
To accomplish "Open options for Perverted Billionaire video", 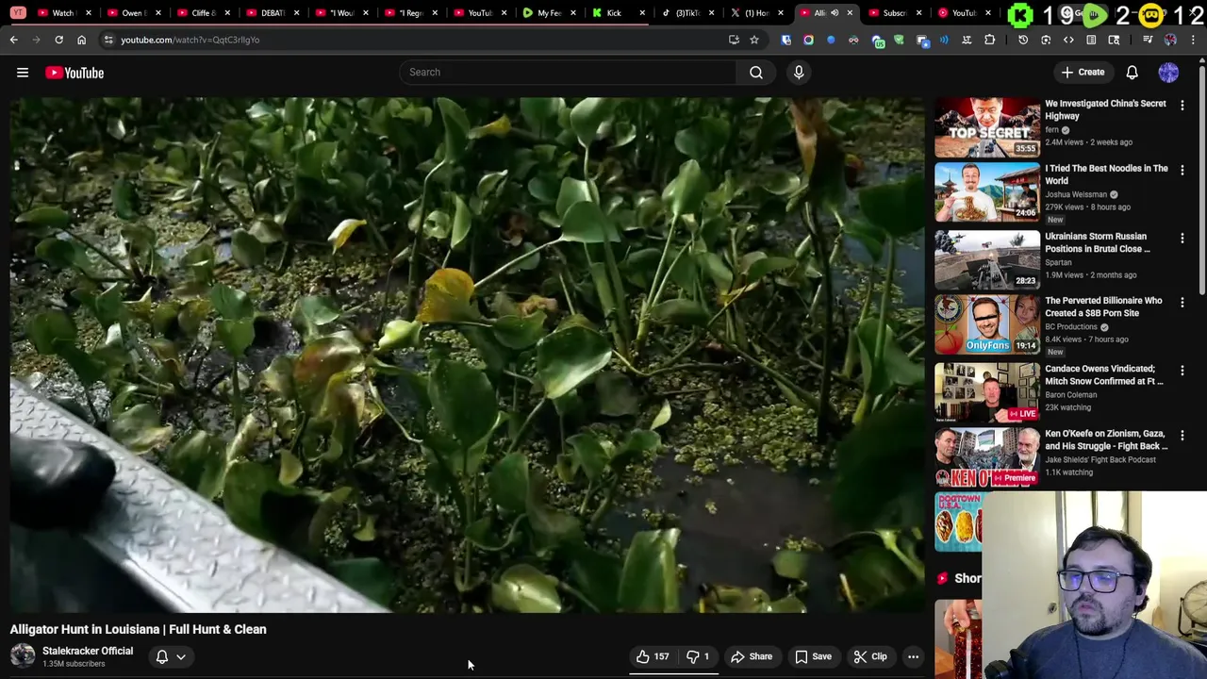I will (x=1182, y=303).
